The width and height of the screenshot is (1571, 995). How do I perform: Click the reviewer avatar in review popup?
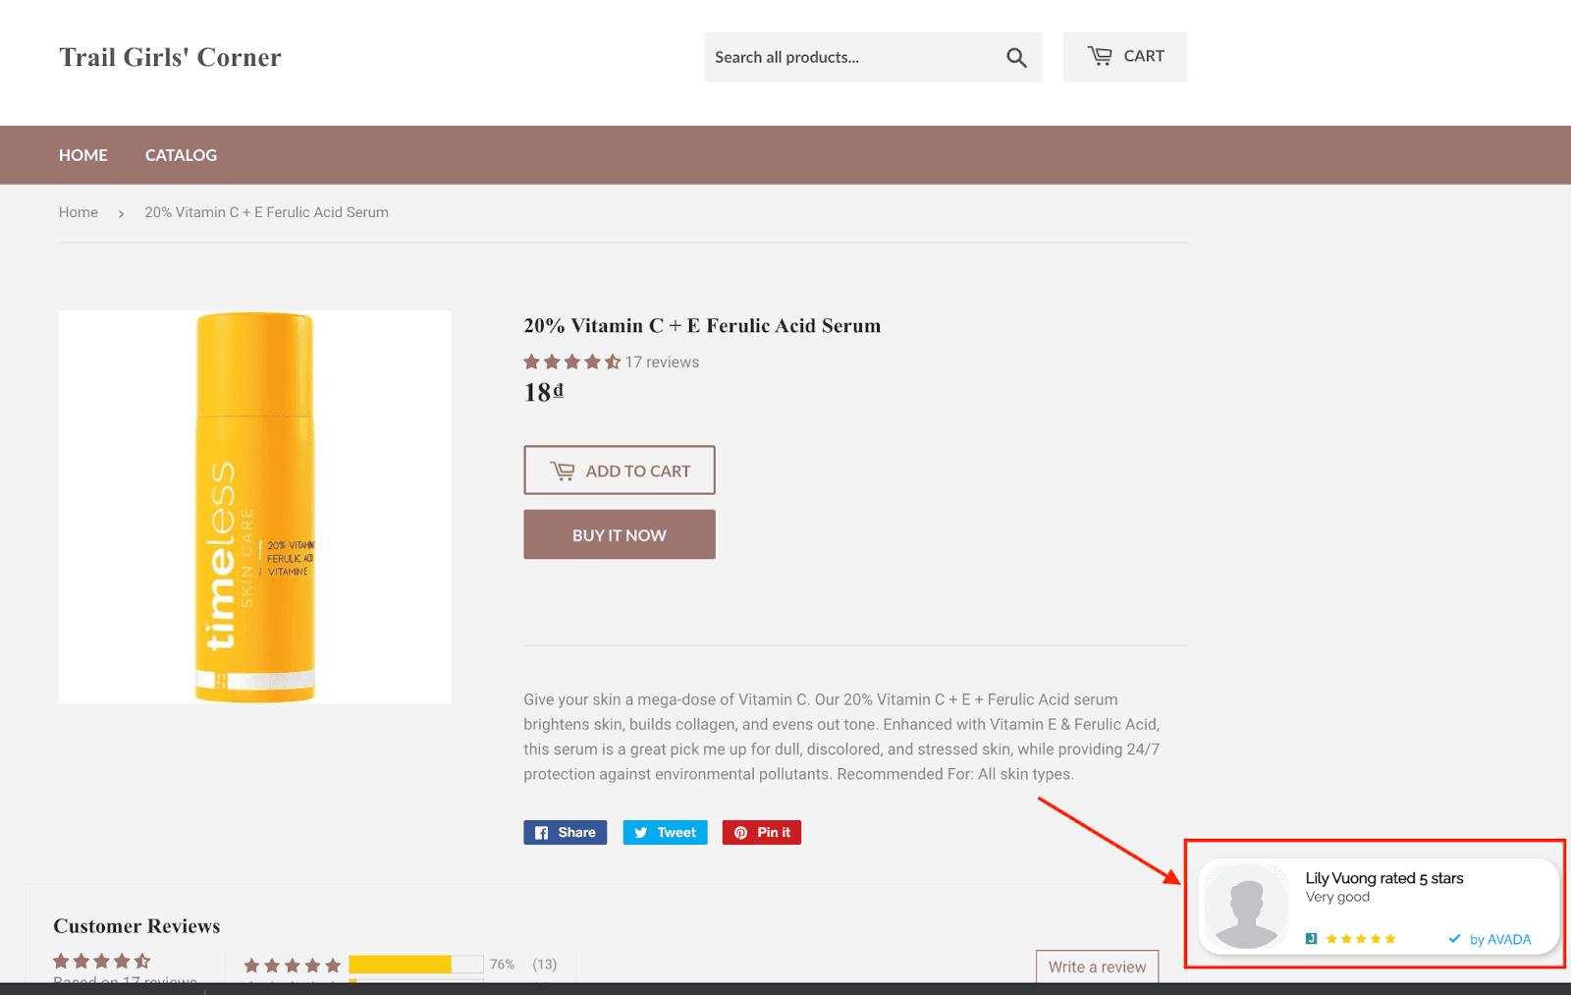click(1247, 907)
